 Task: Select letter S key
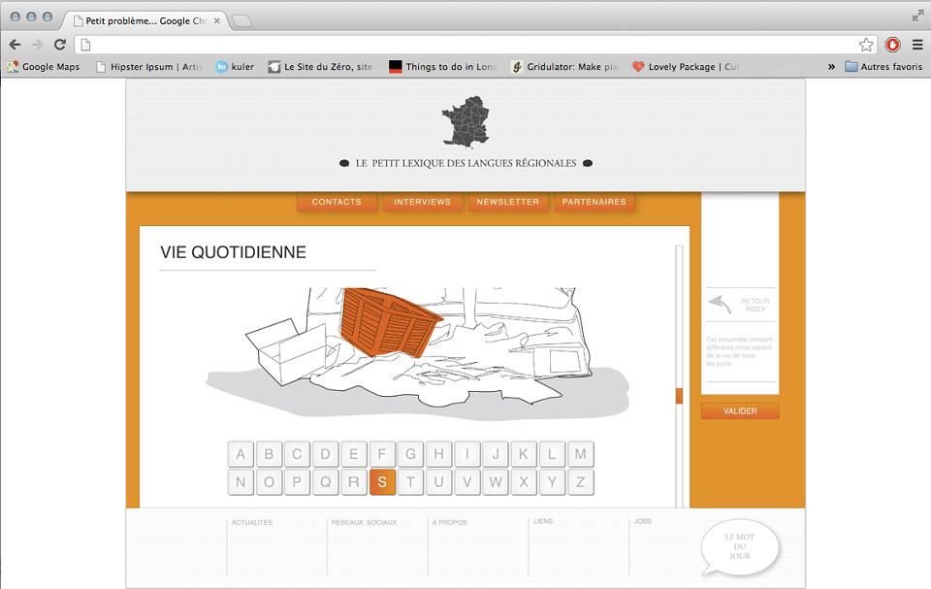[x=382, y=482]
